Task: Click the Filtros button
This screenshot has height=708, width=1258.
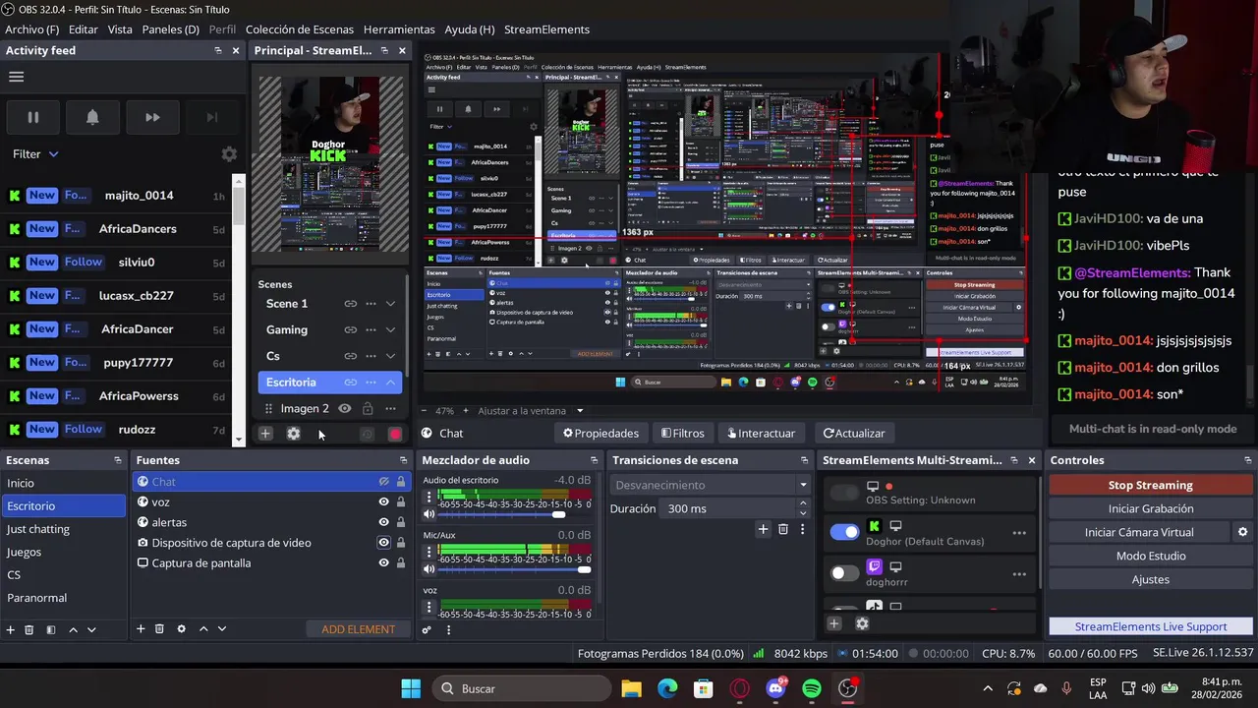Action: click(683, 433)
